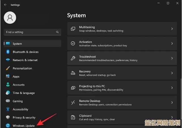Click the Projecting to this PC icon
Screen dimensions: 182x128
pos(73,88)
